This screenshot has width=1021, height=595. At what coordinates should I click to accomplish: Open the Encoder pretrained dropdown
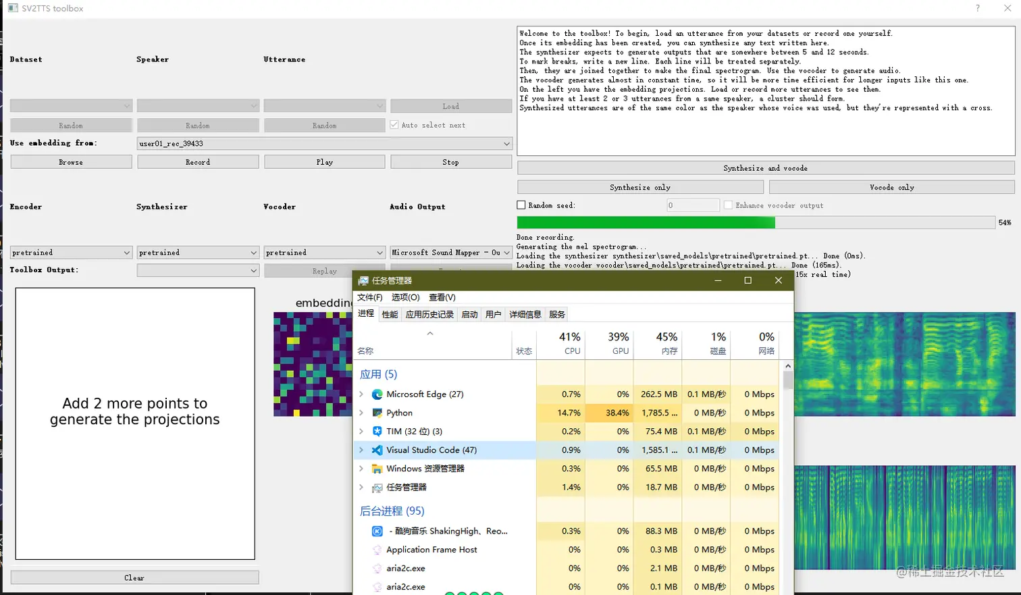[71, 253]
